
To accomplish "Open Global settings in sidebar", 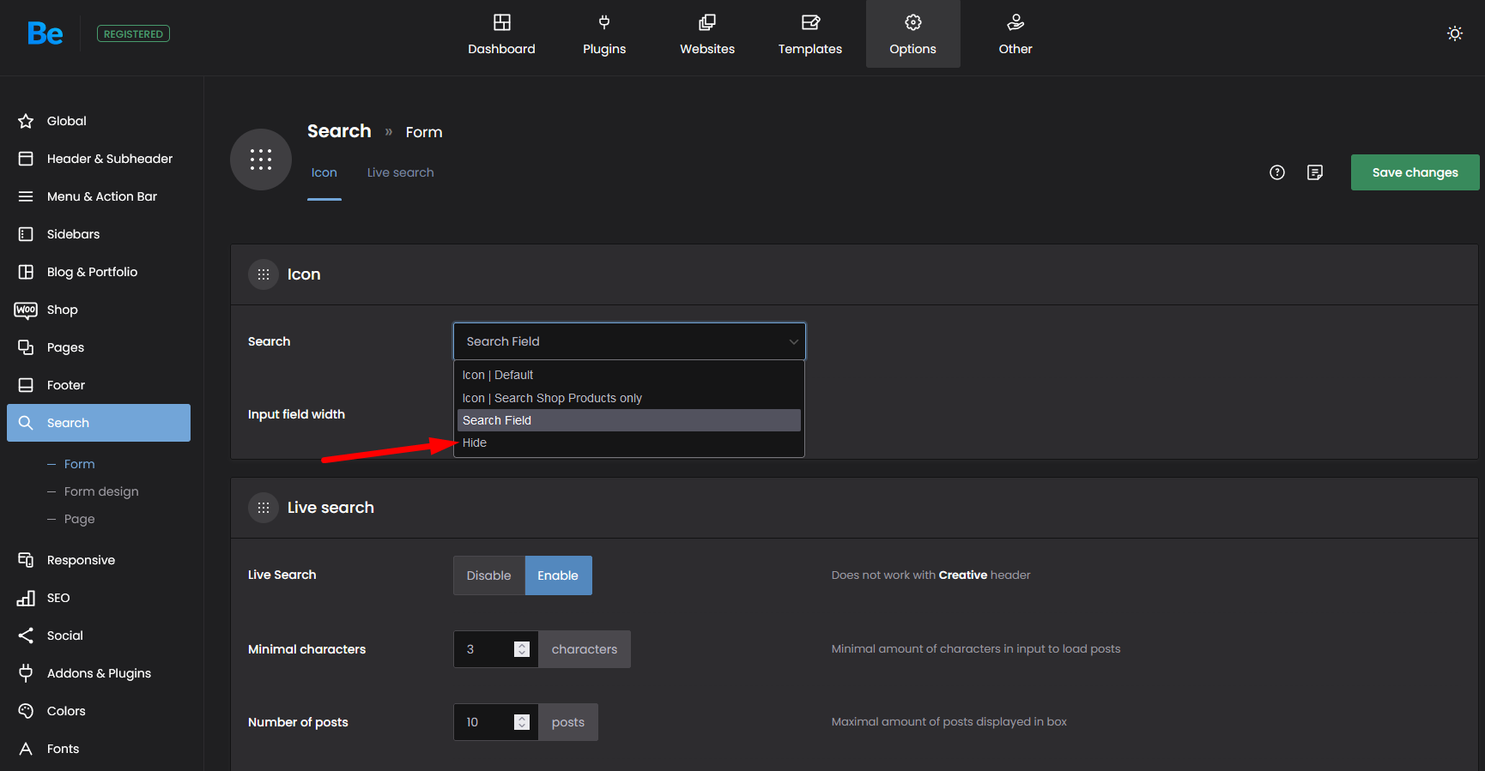I will [x=99, y=121].
